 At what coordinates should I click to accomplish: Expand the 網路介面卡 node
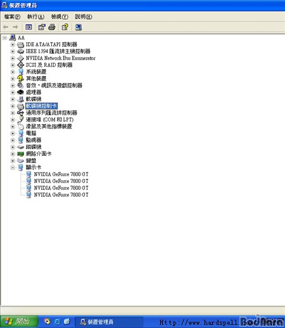click(x=13, y=154)
